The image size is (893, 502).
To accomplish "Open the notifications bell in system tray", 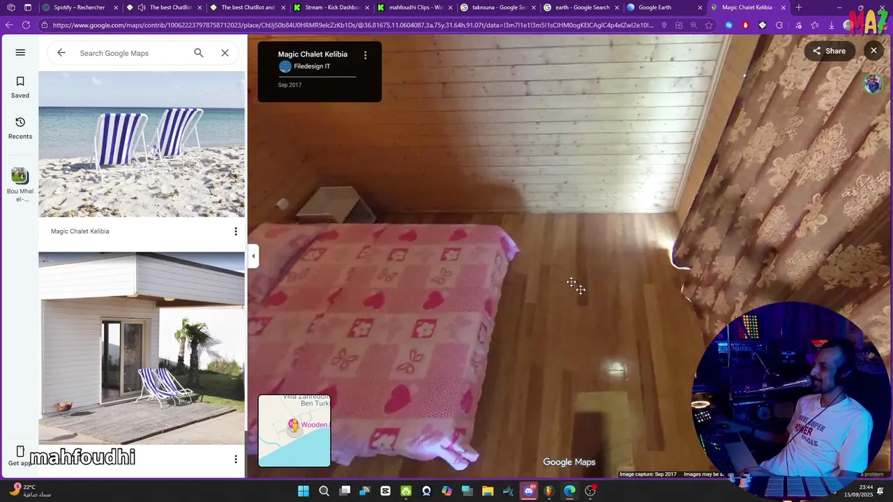I will point(881,491).
